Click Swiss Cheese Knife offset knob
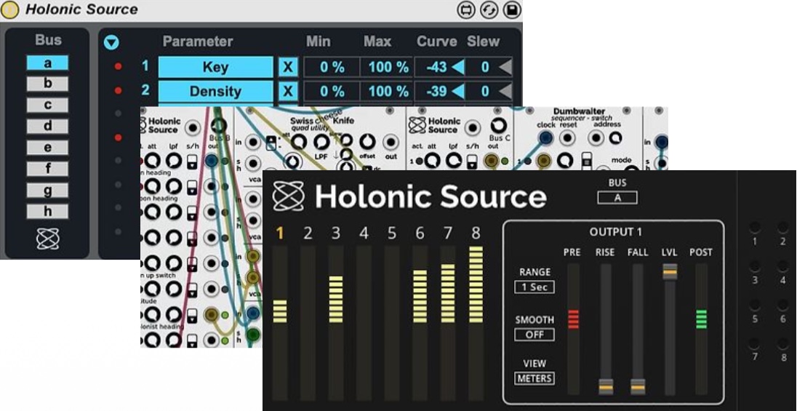Viewport: 797px width, 411px height. pos(367,141)
